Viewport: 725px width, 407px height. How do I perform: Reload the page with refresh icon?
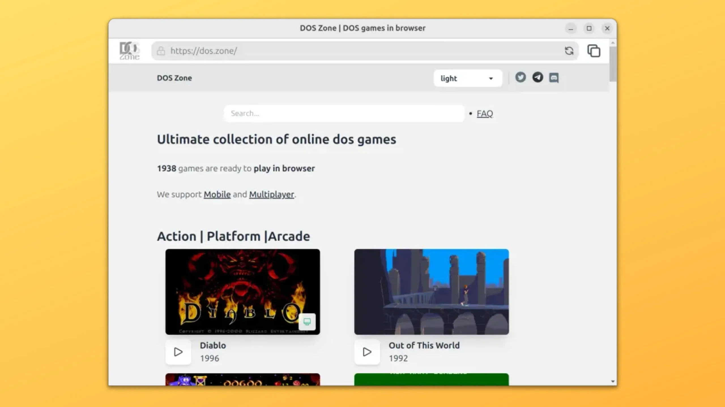(569, 51)
